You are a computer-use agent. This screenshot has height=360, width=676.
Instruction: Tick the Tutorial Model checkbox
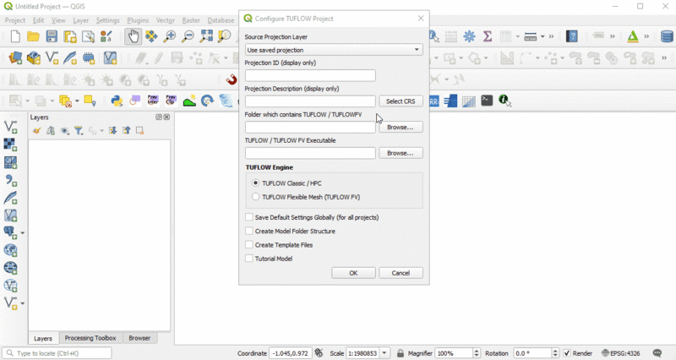[x=249, y=259]
